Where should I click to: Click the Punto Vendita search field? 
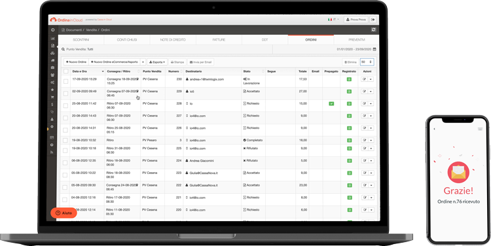[166, 49]
